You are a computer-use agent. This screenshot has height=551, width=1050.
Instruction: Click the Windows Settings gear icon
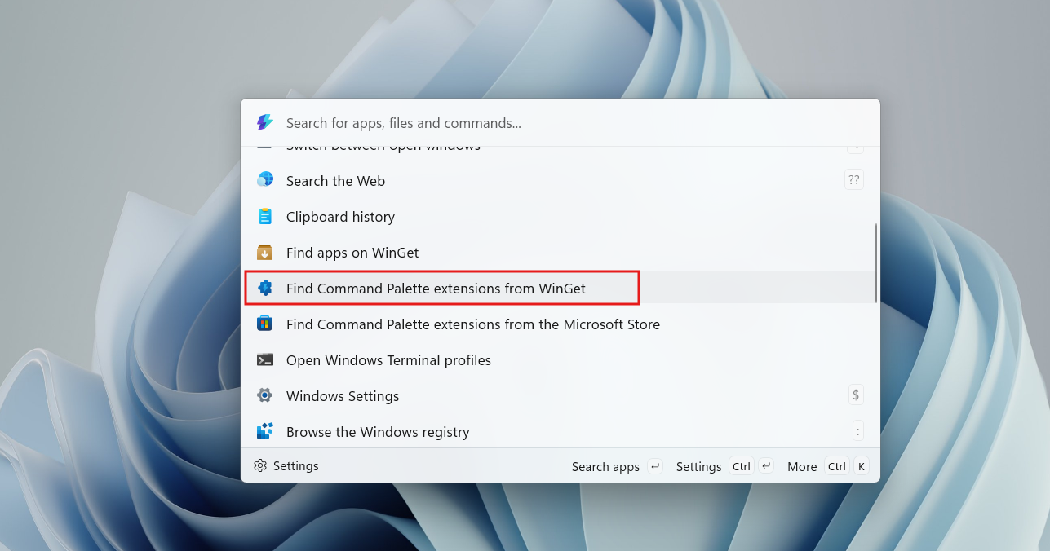point(264,396)
